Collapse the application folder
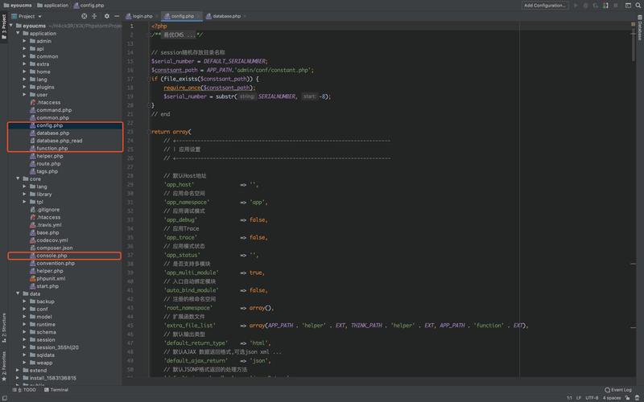644x402 pixels. 18,33
